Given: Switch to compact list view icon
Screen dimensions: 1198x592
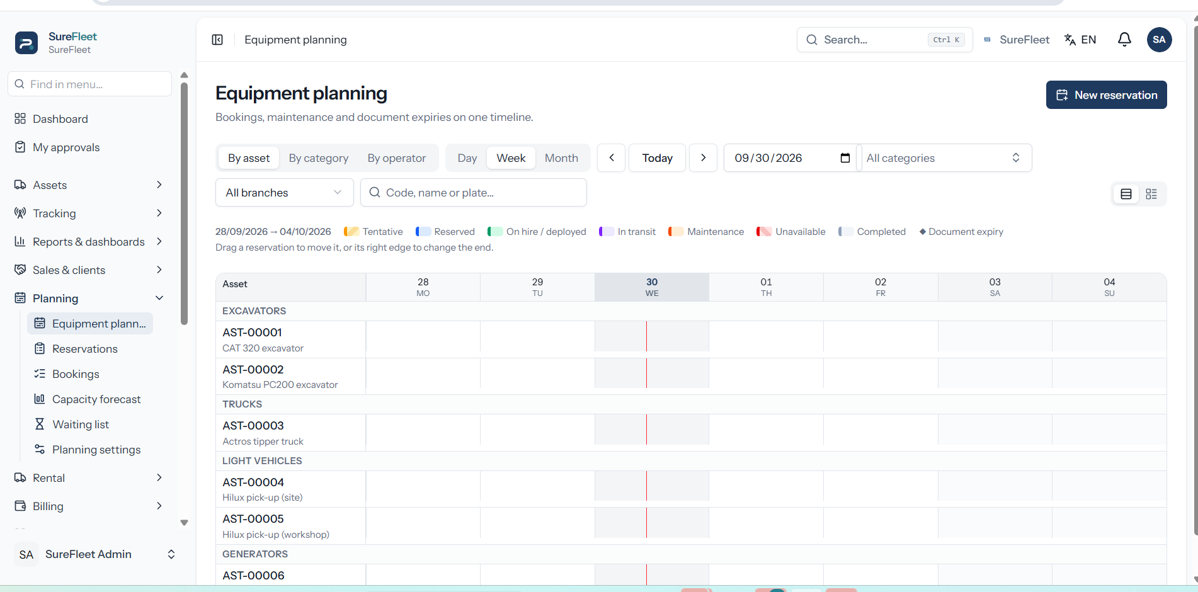Looking at the screenshot, I should pyautogui.click(x=1126, y=194).
